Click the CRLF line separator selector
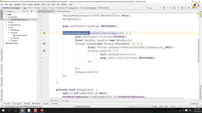The height and width of the screenshot is (113, 202). [x=167, y=106]
